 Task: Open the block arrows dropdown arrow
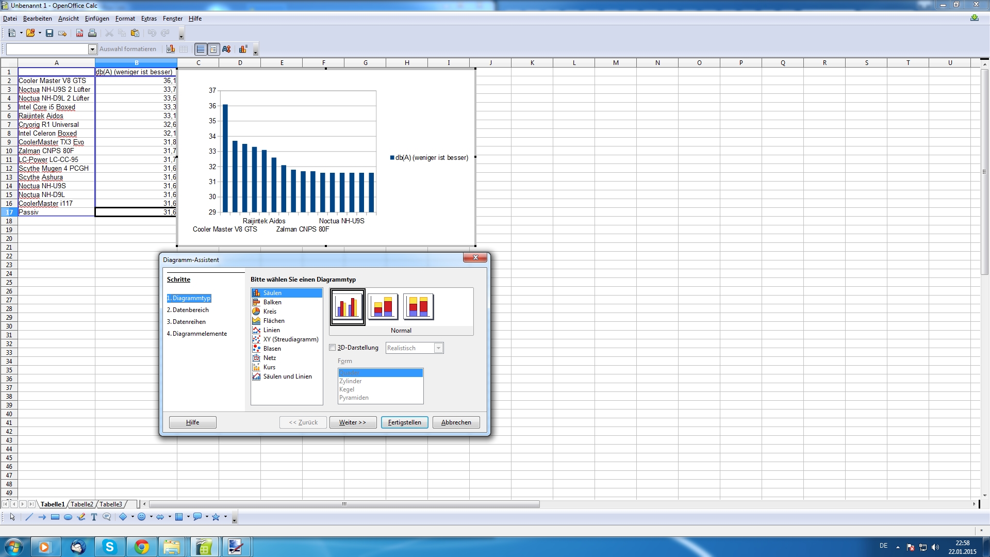[170, 517]
